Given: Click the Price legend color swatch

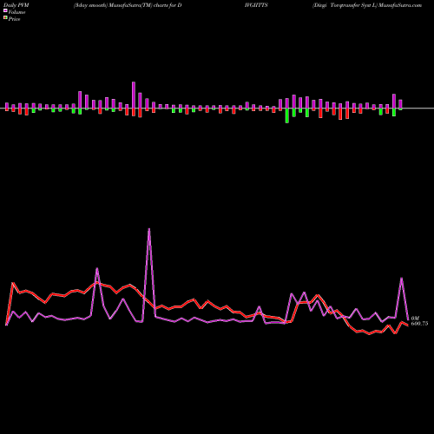Looking at the screenshot, I should (x=5, y=18).
